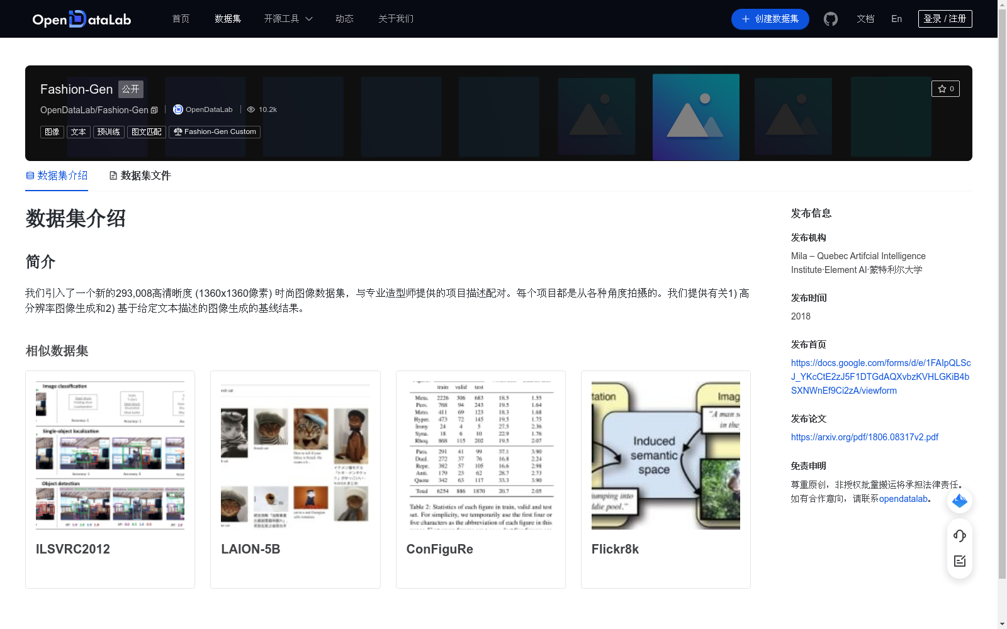Click the 2018 publish date value

point(801,316)
